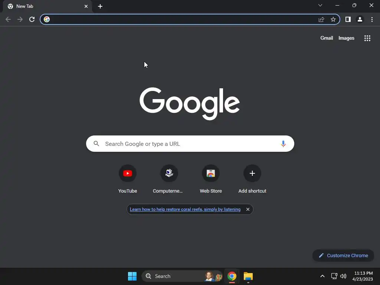The height and width of the screenshot is (285, 380).
Task: Open a new tab with plus button
Action: [100, 6]
